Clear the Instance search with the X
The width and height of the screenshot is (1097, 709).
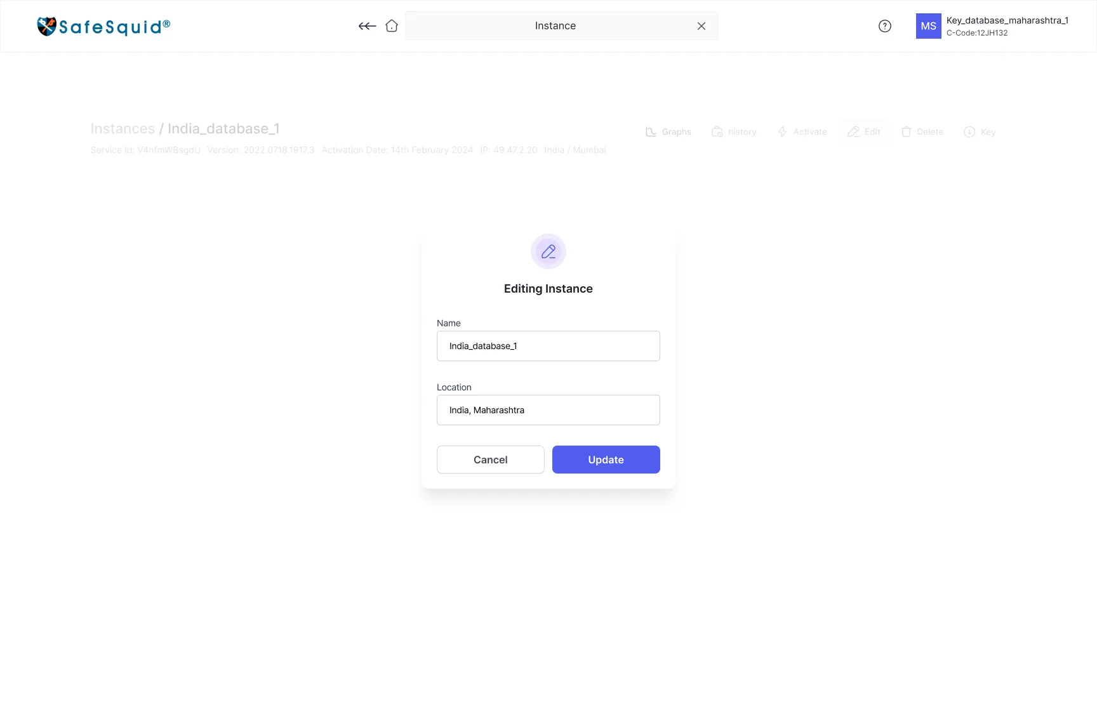point(701,26)
